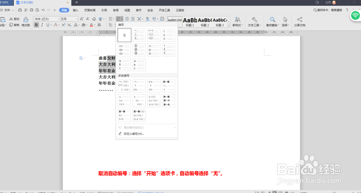This screenshot has height=193, width=361.
Task: Switch to the Insert (插入) tab
Action: tap(75, 10)
